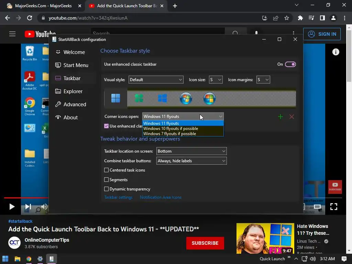Choose Windows 10 flyouts if possible
This screenshot has height=264, width=352.
click(183, 129)
